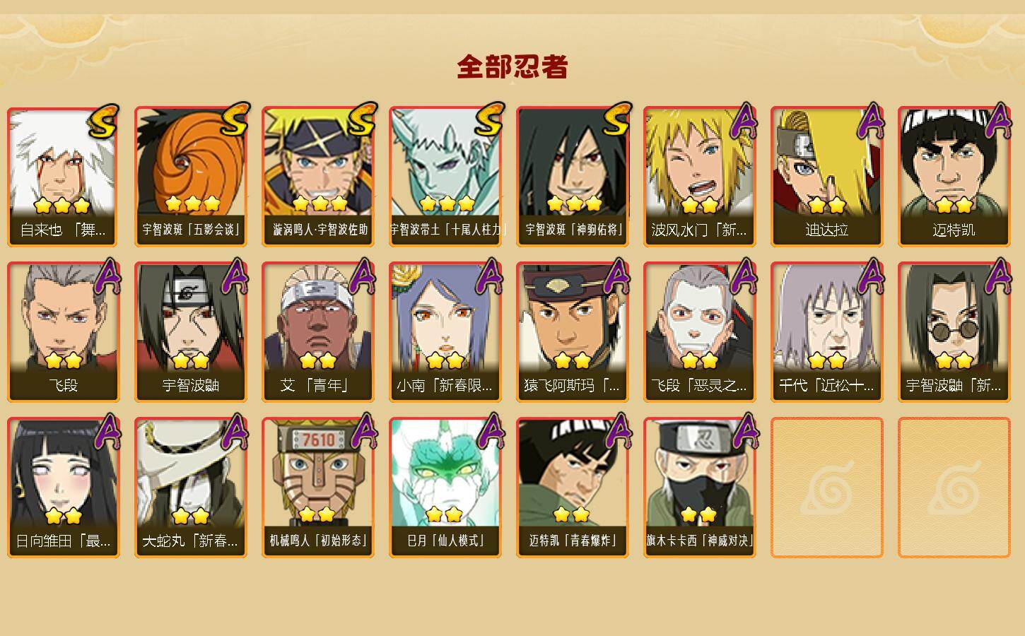Click the 猿飞阿斯玛 ninja portrait
Viewport: 1025px width, 636px height.
click(x=572, y=332)
